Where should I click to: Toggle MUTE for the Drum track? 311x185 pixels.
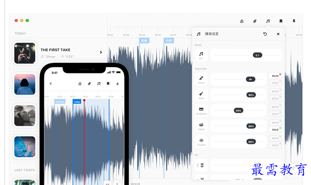coord(275,123)
